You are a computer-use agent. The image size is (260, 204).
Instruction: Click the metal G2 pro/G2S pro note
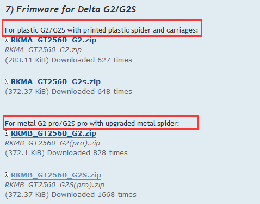point(92,124)
